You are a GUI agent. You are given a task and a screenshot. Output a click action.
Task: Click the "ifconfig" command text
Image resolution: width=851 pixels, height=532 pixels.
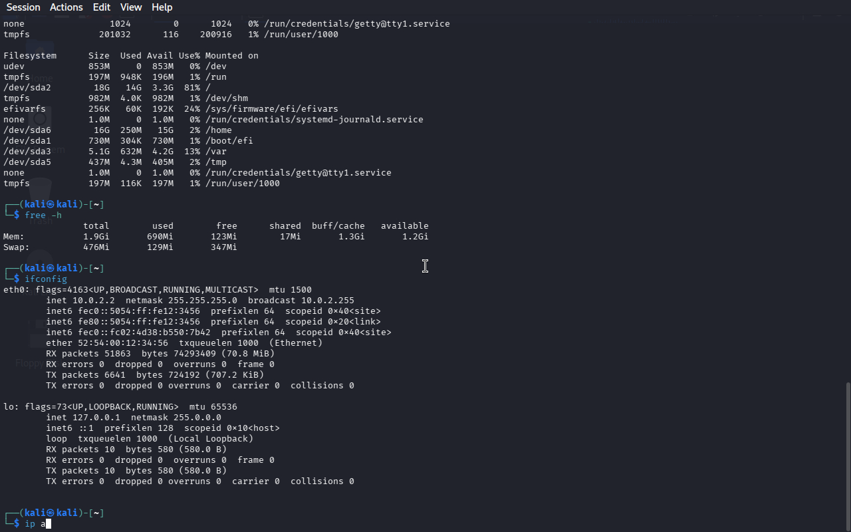click(46, 279)
